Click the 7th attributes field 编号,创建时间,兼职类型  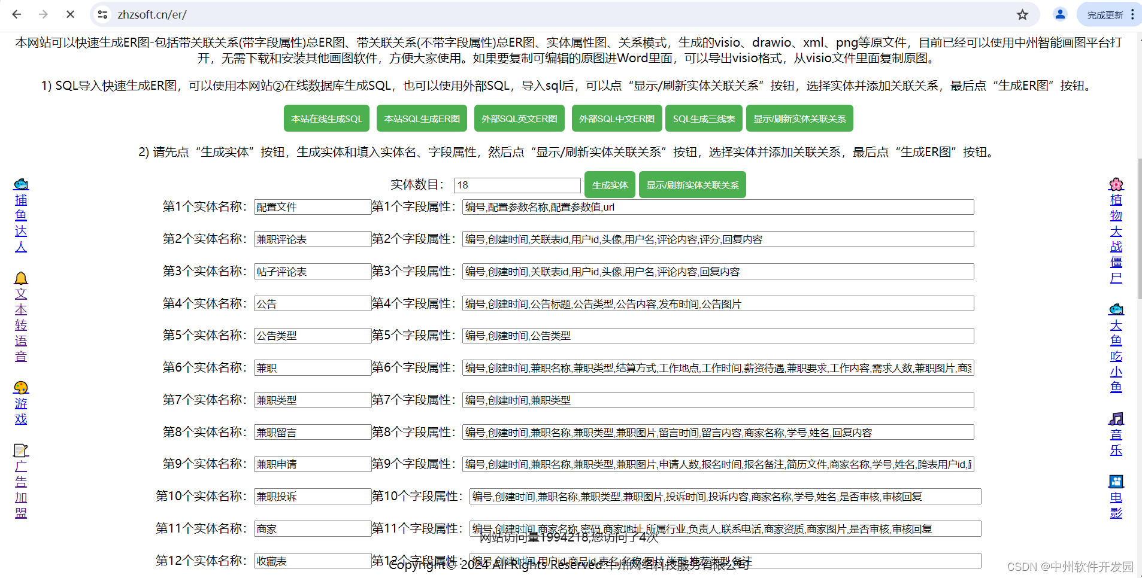[718, 400]
